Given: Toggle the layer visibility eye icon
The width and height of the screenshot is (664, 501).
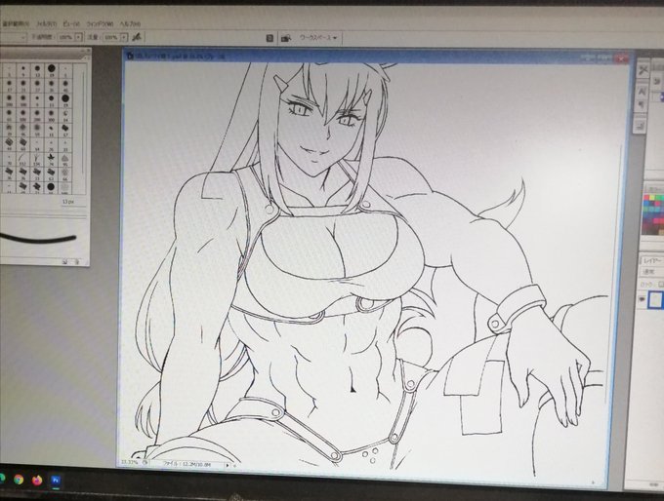Looking at the screenshot, I should 642,299.
